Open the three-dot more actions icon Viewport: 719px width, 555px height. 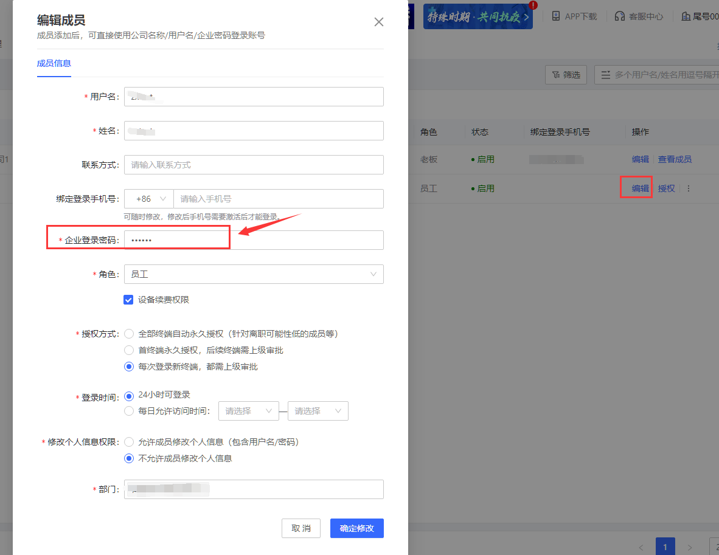(689, 188)
